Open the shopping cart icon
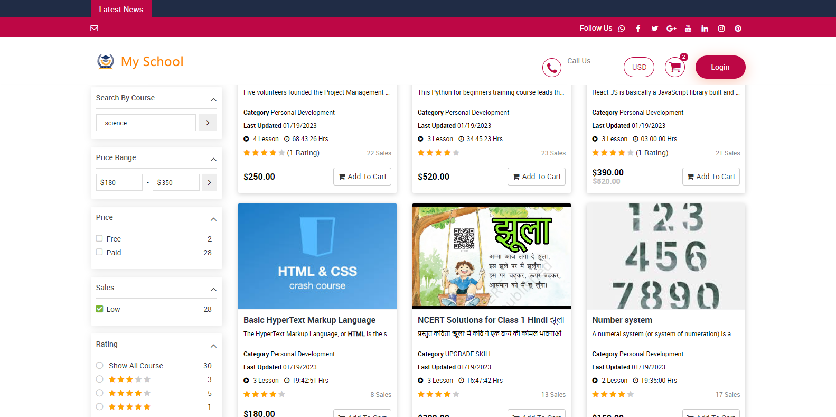Image resolution: width=836 pixels, height=417 pixels. point(674,67)
